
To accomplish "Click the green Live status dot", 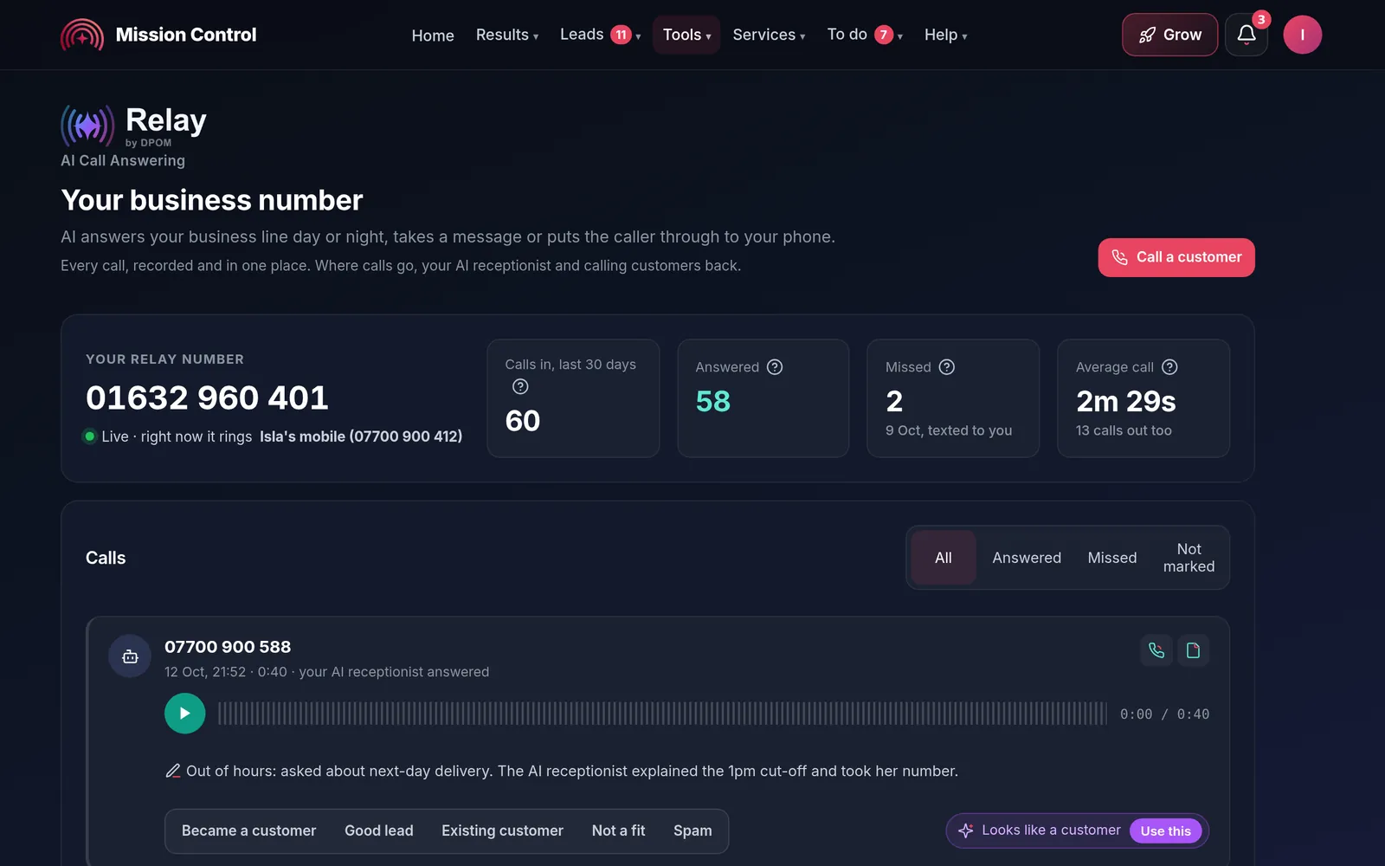I will pos(89,436).
